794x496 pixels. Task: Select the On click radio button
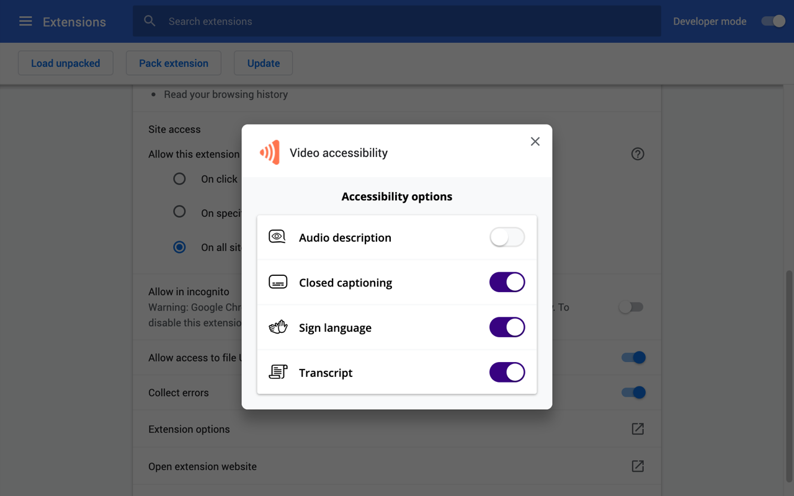pyautogui.click(x=179, y=179)
